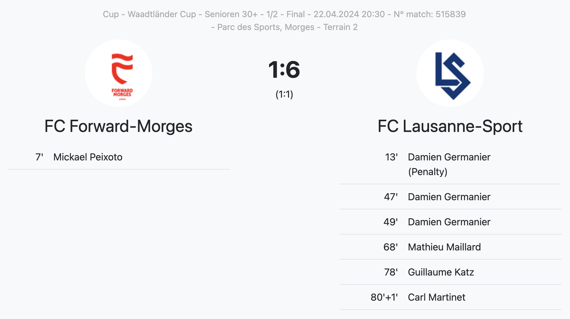Click the 68' goal minute
Viewport: 570px width, 319px height.
pyautogui.click(x=391, y=247)
